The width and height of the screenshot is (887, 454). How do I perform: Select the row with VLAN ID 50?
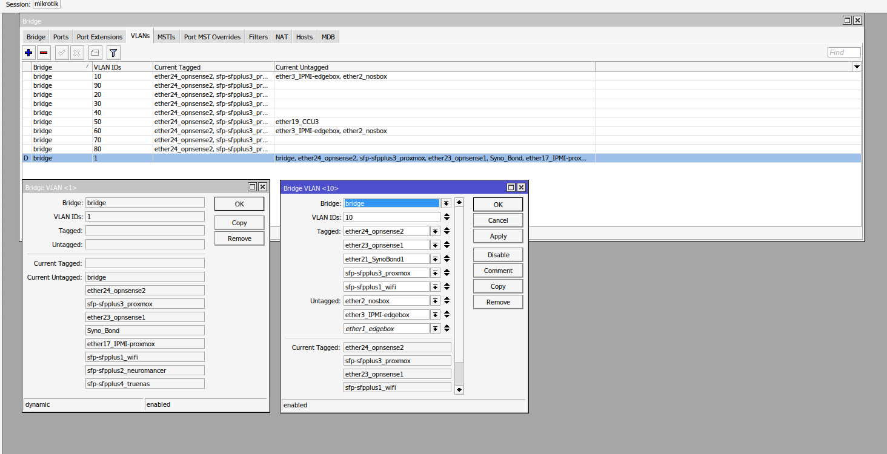[442, 122]
